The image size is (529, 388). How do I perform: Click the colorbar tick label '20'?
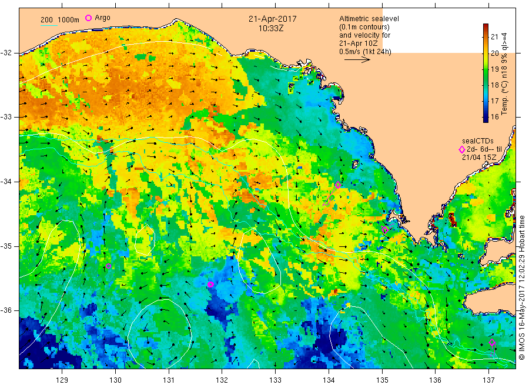(x=494, y=53)
